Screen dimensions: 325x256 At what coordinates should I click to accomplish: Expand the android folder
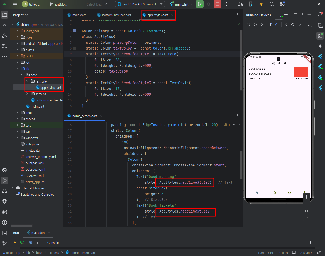(17, 43)
